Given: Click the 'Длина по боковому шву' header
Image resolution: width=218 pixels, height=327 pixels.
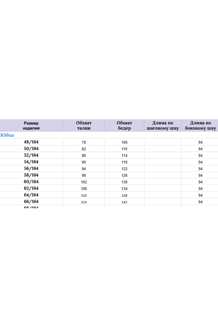Looking at the screenshot, I should tap(200, 126).
